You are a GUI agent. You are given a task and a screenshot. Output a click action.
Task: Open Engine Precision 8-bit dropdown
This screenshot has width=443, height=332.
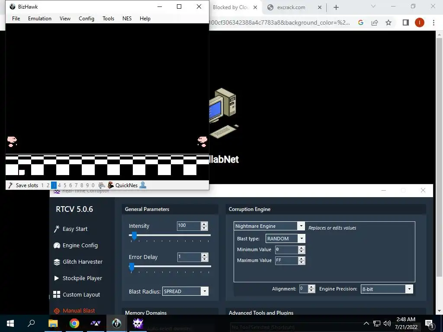pyautogui.click(x=386, y=289)
